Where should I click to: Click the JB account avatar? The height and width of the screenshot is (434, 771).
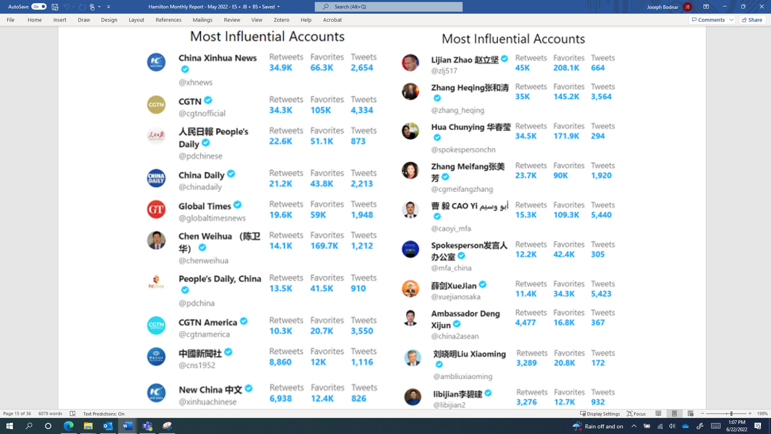(687, 7)
